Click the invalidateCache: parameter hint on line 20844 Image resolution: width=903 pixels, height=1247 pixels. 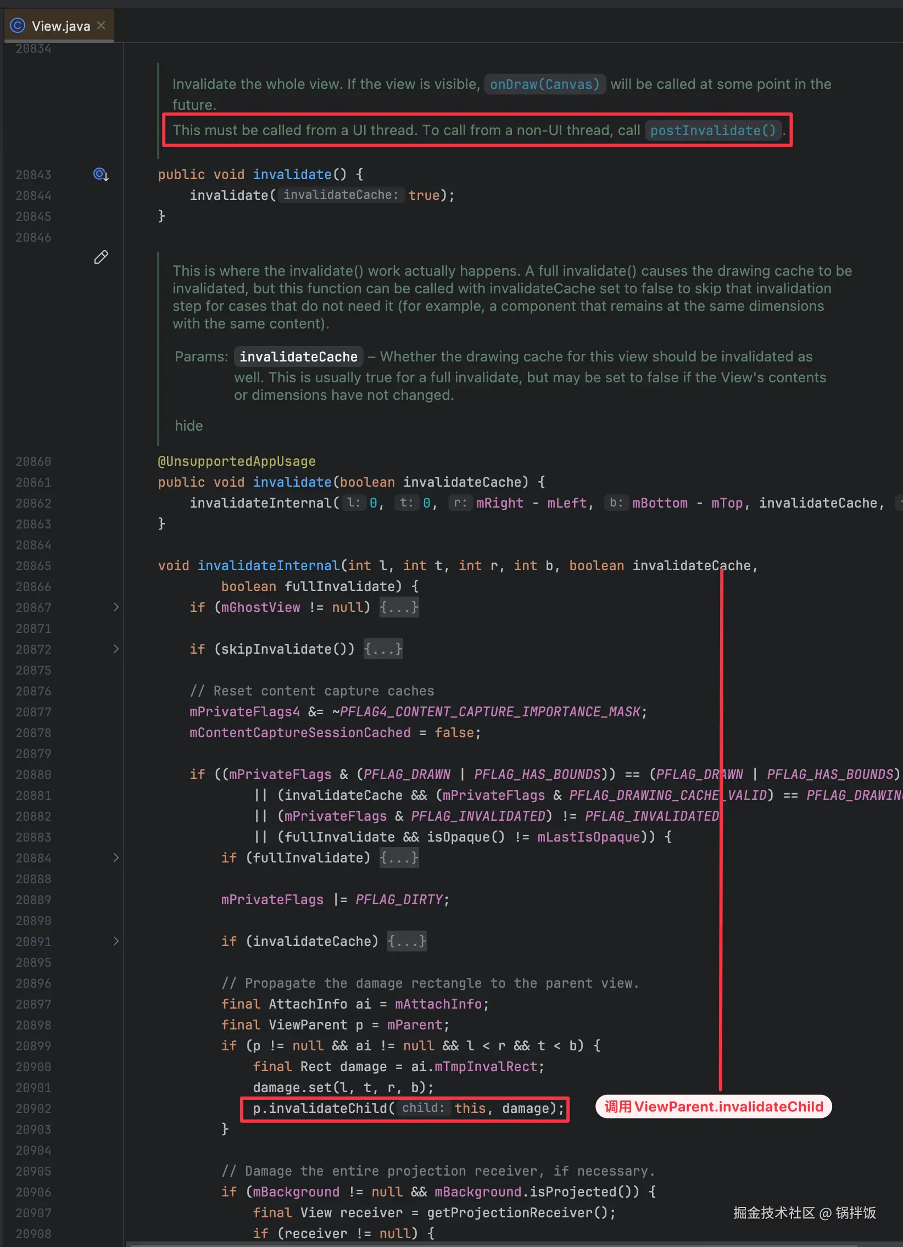341,194
